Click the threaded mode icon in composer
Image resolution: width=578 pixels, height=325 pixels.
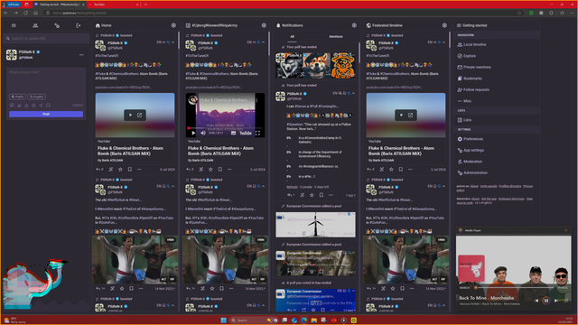(48, 106)
